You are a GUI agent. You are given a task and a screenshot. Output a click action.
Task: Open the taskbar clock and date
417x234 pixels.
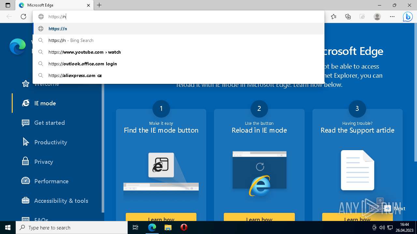tap(404, 227)
